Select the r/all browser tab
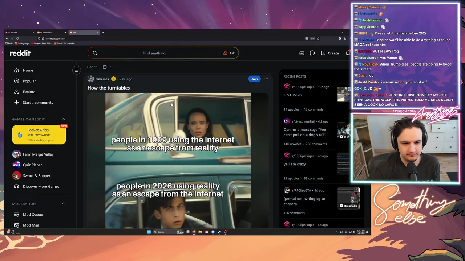 tap(84, 32)
